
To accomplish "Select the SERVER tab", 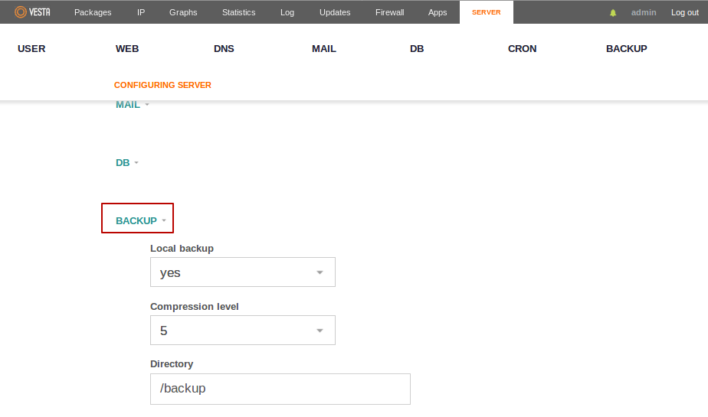I will click(x=486, y=12).
